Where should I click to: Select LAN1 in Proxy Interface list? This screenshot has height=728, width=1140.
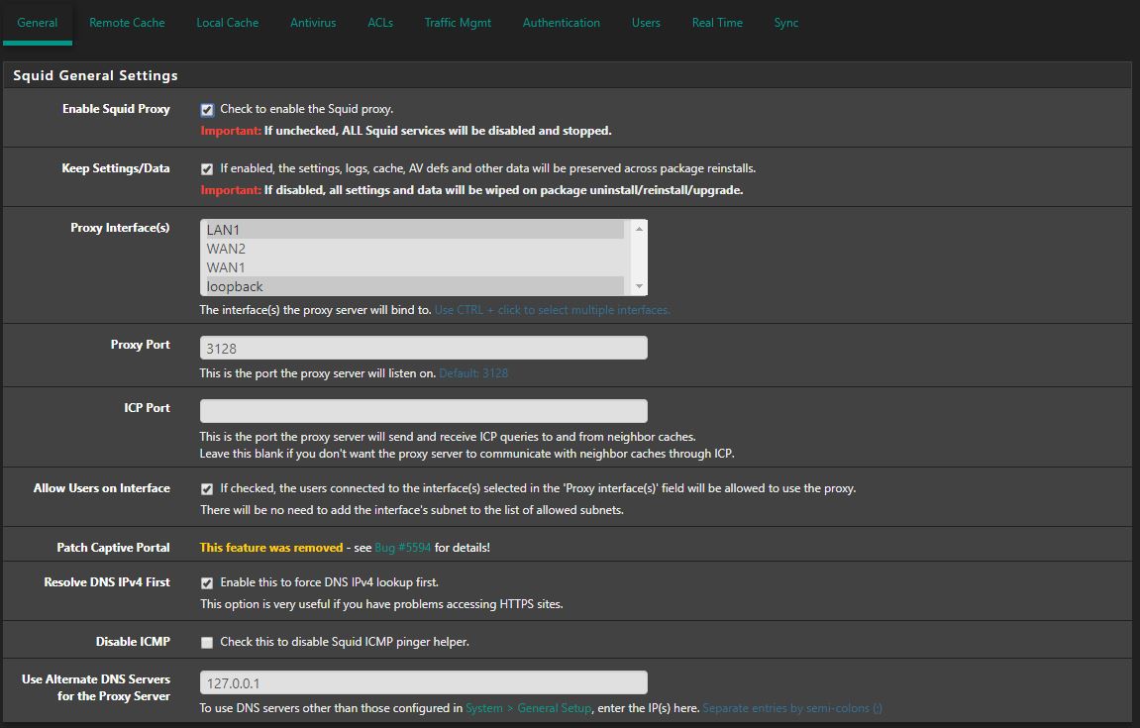coord(414,230)
